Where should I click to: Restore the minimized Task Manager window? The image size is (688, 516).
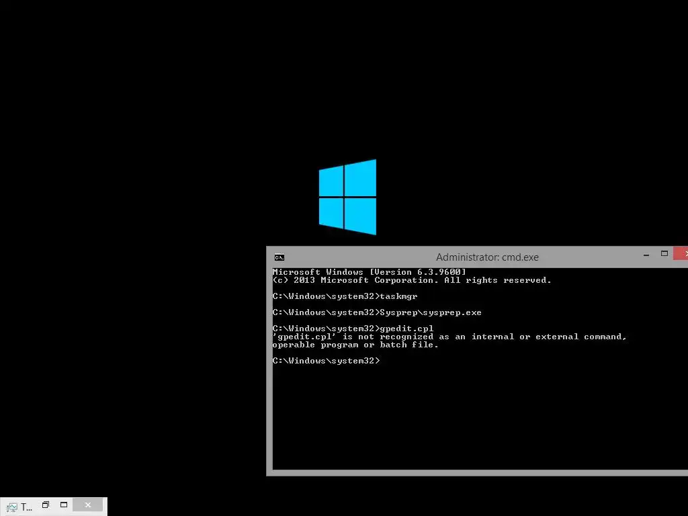pos(46,505)
